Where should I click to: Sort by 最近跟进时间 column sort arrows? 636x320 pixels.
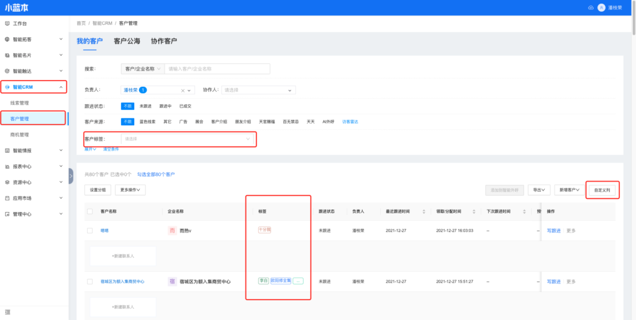tap(424, 211)
